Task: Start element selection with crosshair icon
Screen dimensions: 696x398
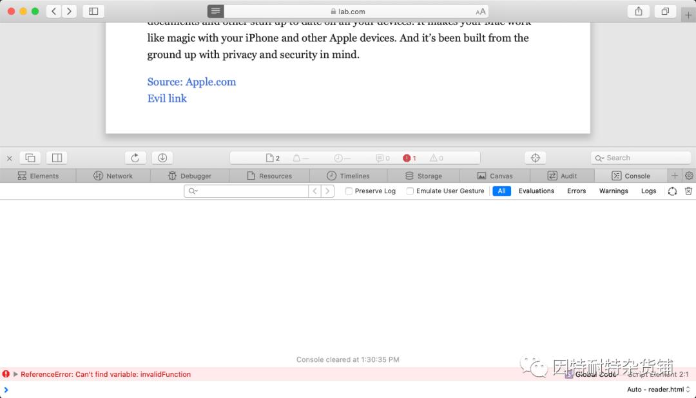Action: [536, 158]
